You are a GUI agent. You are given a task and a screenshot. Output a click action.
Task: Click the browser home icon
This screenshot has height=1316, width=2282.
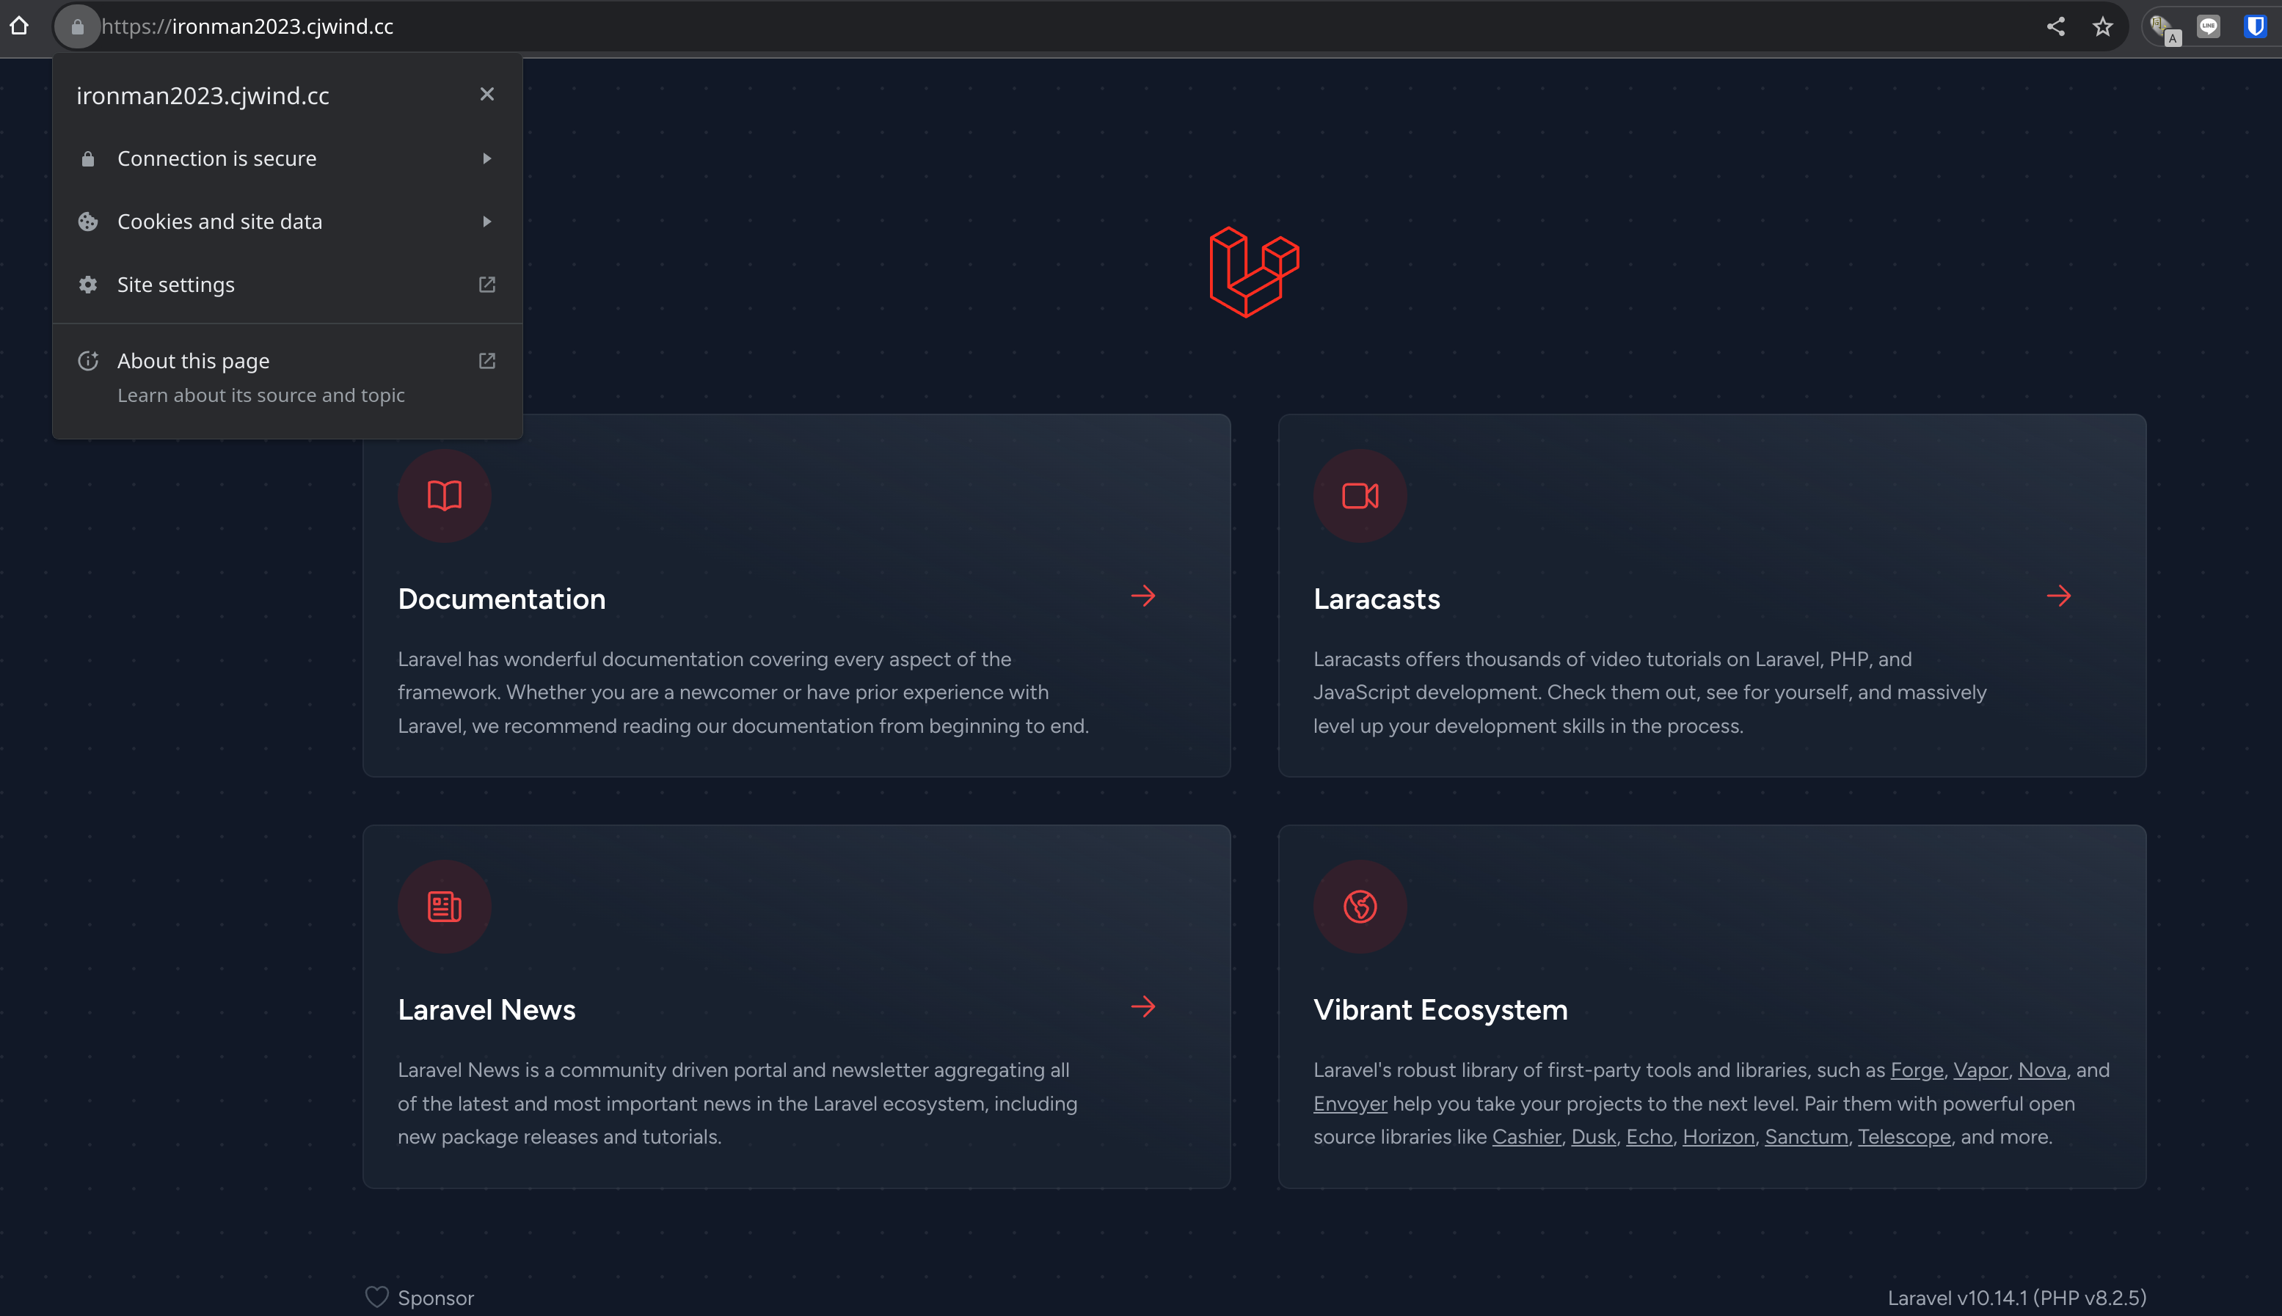(x=19, y=26)
